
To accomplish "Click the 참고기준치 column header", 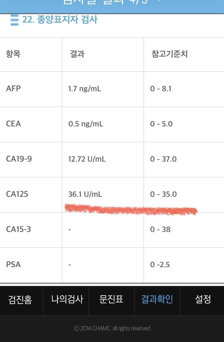I will pos(170,54).
